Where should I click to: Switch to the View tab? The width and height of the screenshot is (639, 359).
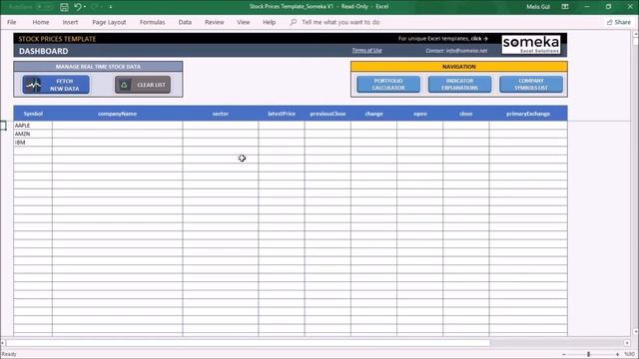244,22
